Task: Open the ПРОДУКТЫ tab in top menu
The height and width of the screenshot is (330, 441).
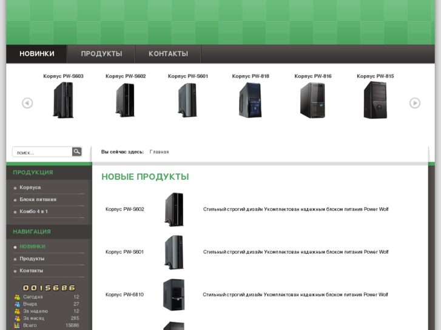Action: click(101, 54)
